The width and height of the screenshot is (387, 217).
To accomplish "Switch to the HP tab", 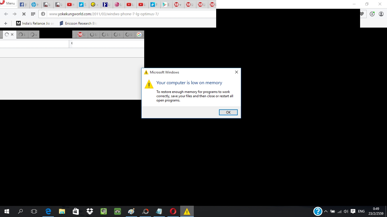I will tap(35, 5).
